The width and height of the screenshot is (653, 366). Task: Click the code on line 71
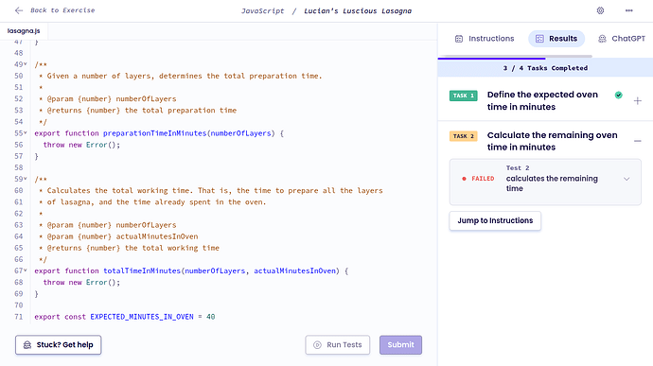click(x=125, y=317)
